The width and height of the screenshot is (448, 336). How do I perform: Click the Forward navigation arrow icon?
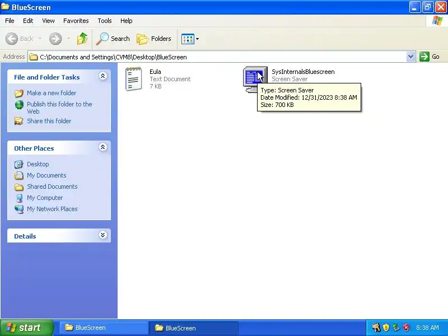(x=55, y=39)
